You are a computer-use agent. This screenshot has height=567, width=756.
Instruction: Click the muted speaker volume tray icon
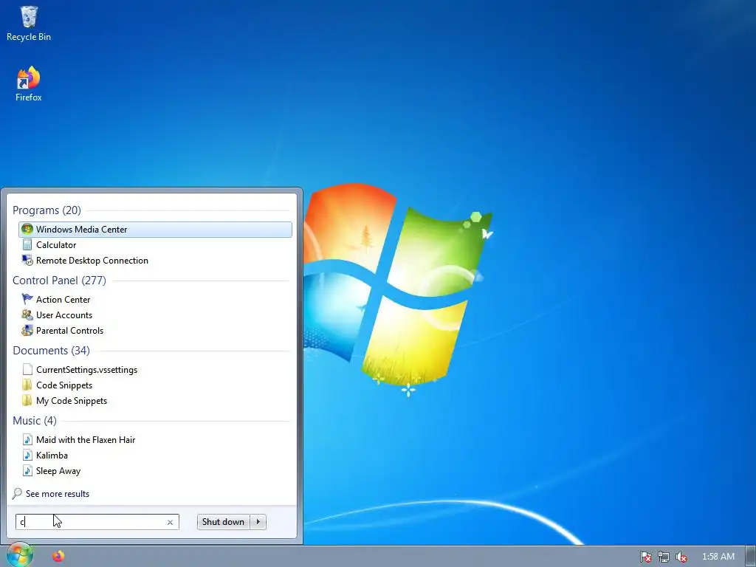[x=681, y=557]
